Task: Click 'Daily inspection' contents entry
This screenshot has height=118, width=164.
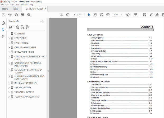Action: [98, 38]
